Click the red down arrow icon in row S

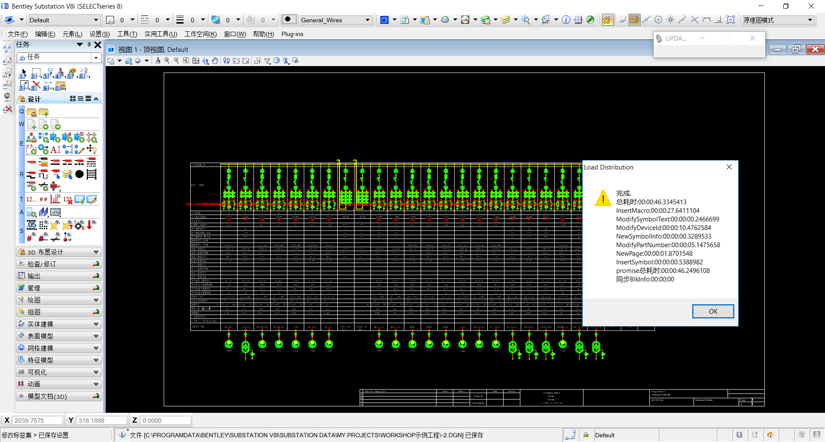click(x=91, y=225)
